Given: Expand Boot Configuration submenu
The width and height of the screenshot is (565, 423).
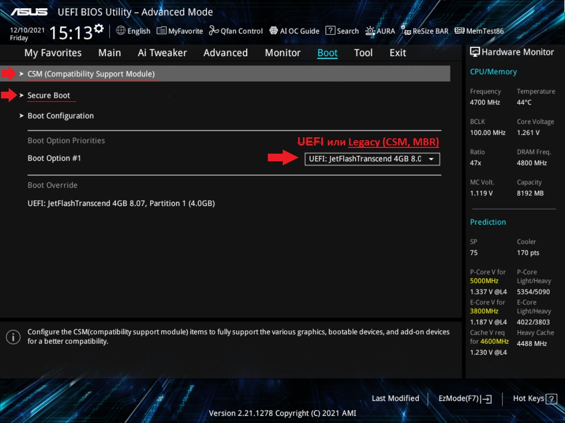Looking at the screenshot, I should pyautogui.click(x=61, y=116).
